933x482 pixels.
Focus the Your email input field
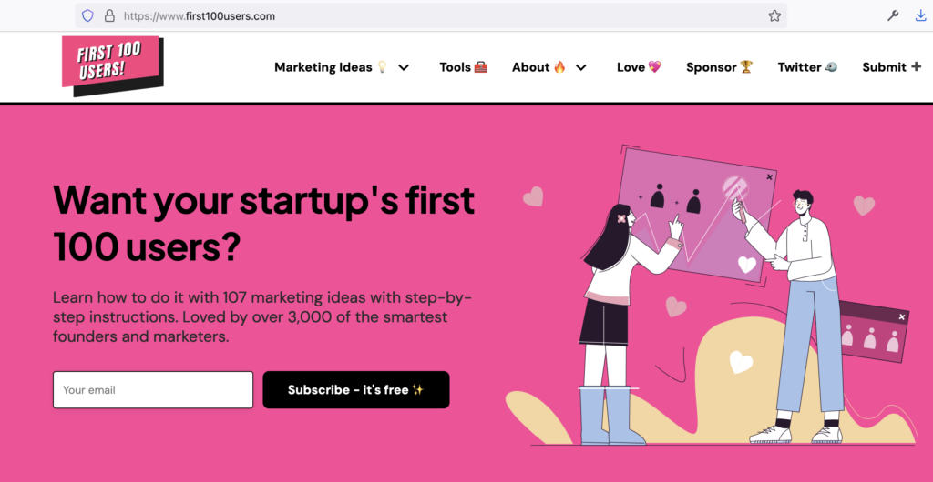pyautogui.click(x=153, y=390)
